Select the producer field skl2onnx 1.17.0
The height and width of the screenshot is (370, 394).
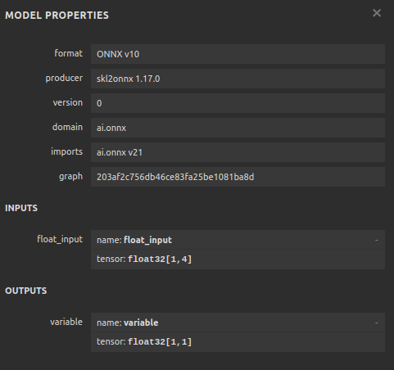[238, 79]
